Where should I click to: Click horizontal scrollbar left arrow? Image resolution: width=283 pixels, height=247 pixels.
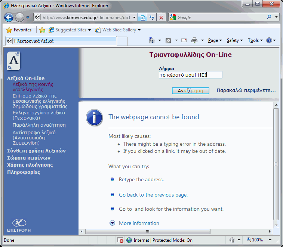coord(81,231)
